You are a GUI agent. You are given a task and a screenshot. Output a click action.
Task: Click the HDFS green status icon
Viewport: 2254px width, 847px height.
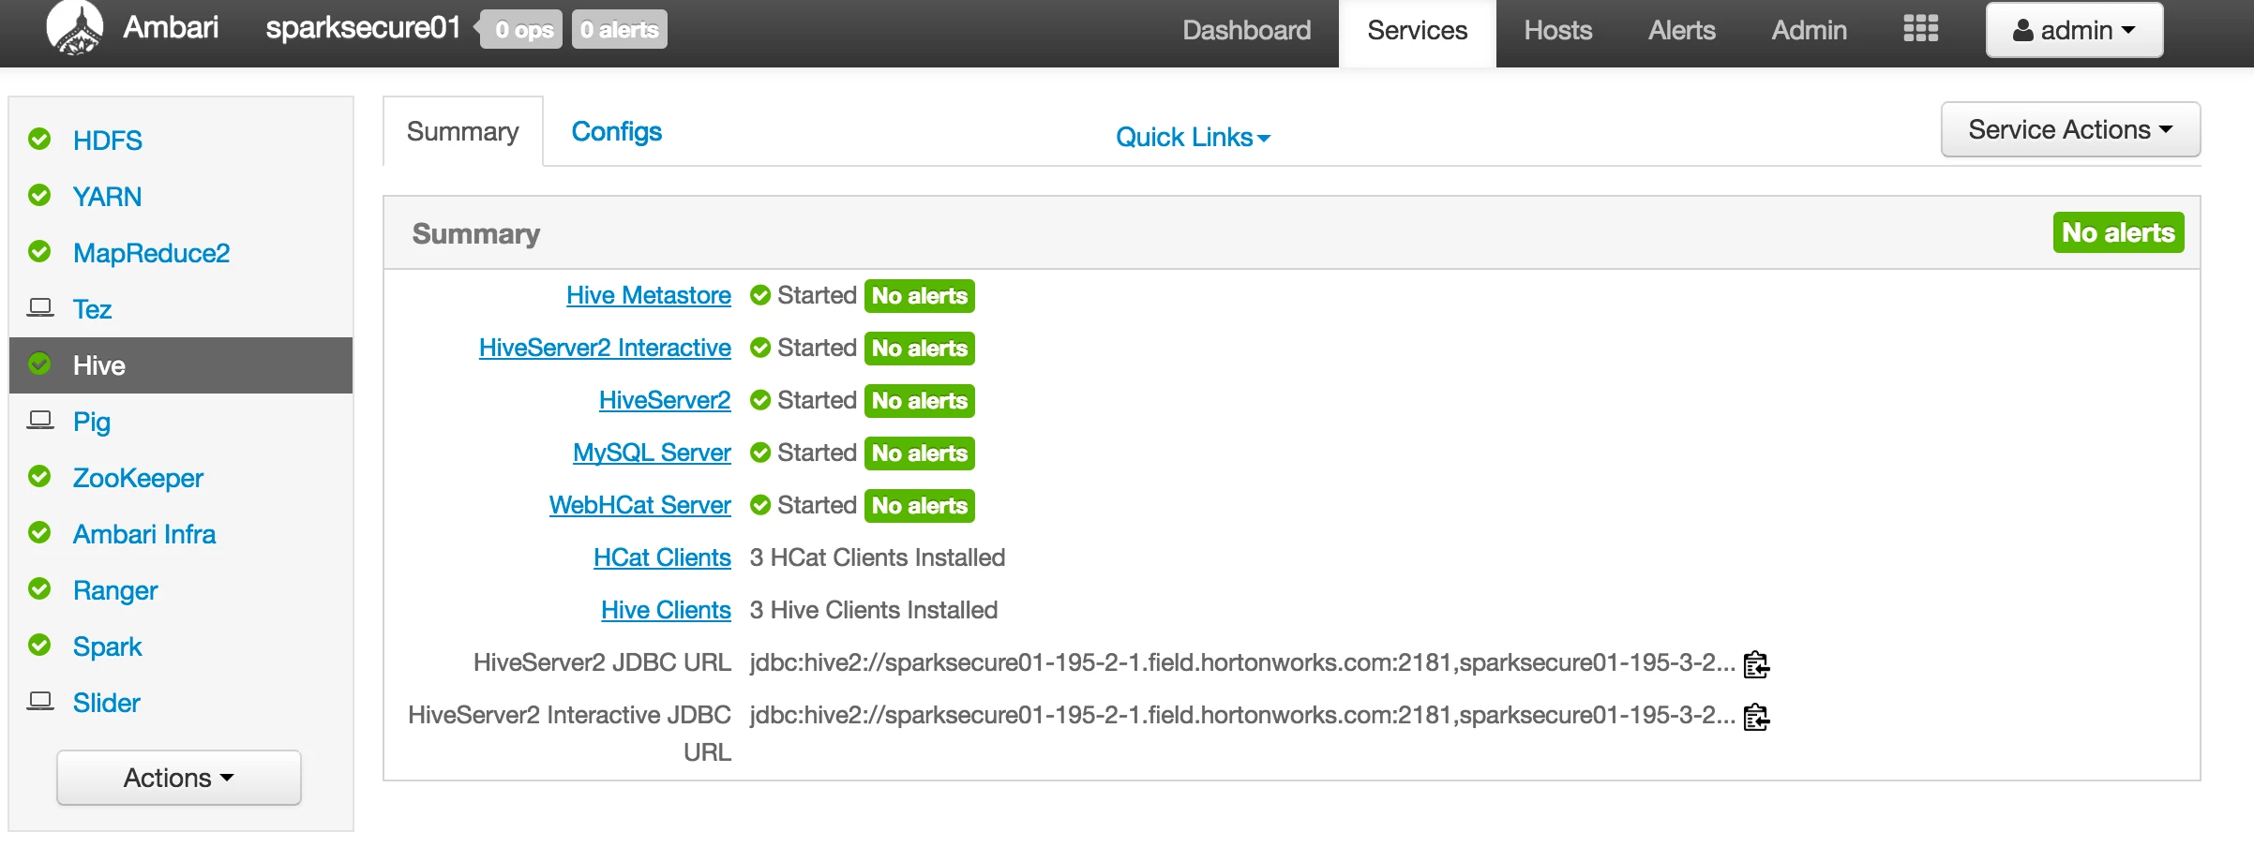(39, 140)
